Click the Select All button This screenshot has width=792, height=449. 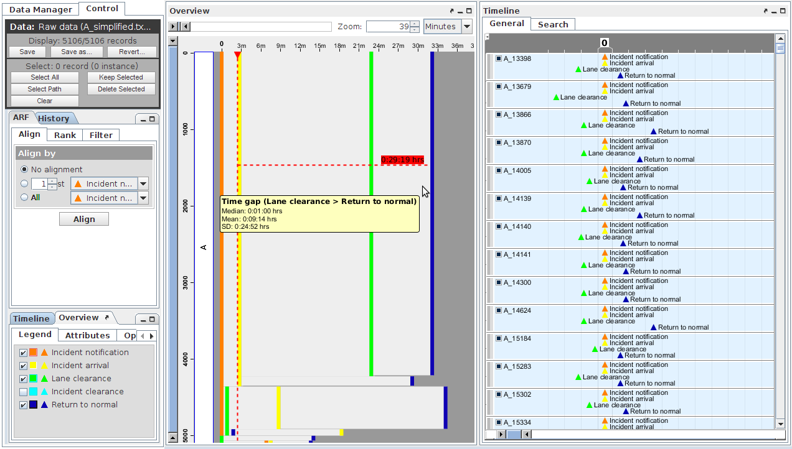coord(45,78)
